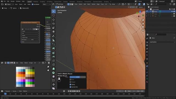Screen dimensions: 176x99
Task: Select the Select Box tool in viewport toolbar
Action: click(54, 12)
